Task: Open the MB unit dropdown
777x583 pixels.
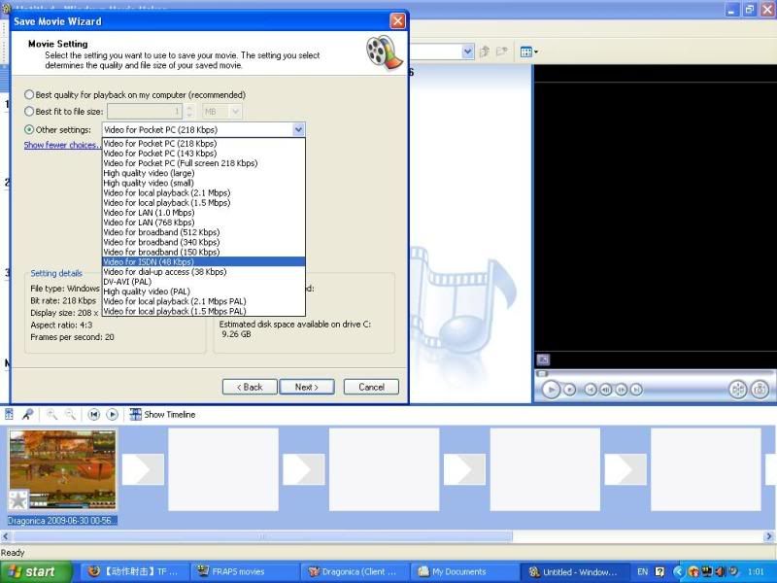Action: click(x=235, y=112)
